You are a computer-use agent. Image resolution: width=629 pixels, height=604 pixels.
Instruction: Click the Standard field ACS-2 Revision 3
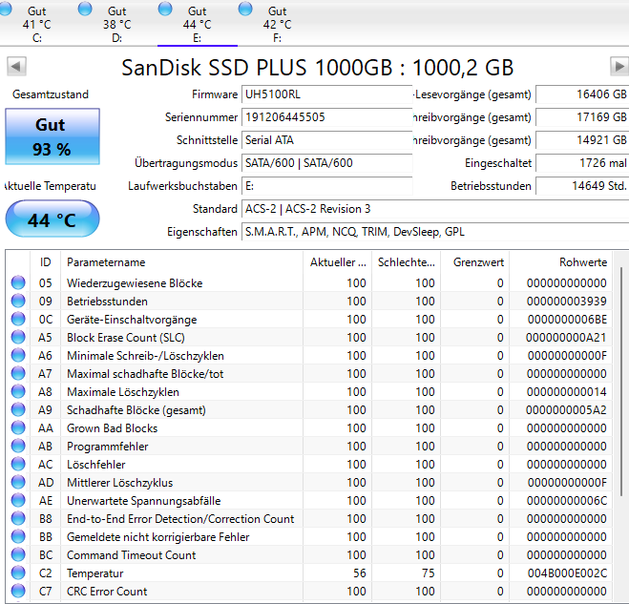point(435,209)
